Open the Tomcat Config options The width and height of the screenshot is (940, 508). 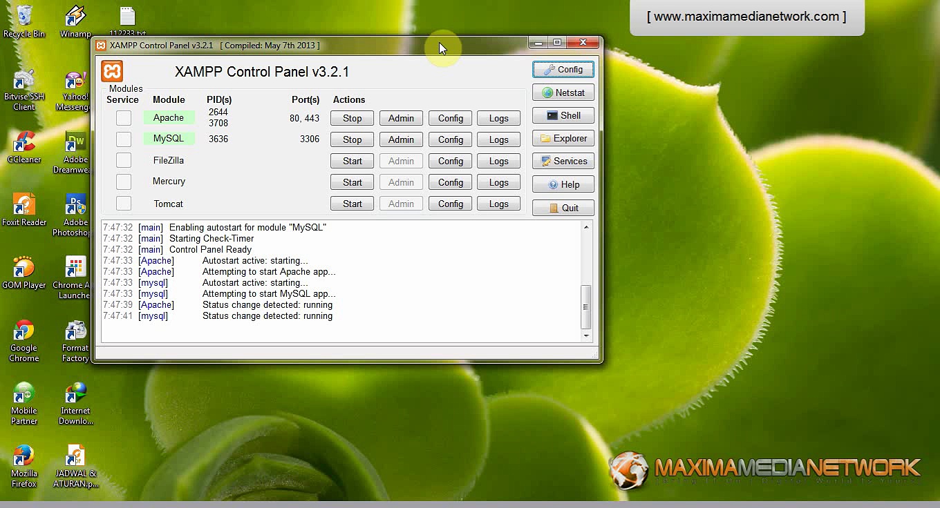(x=451, y=204)
